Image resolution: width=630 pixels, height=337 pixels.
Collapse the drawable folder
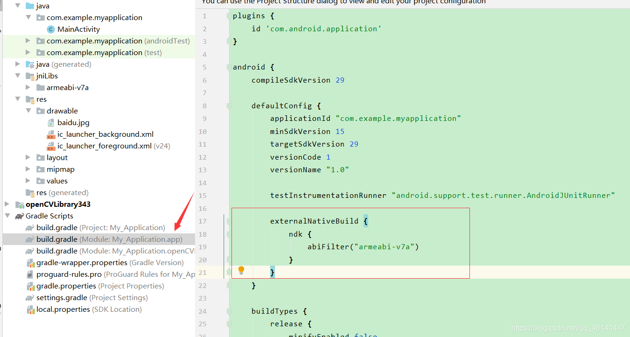(x=28, y=111)
